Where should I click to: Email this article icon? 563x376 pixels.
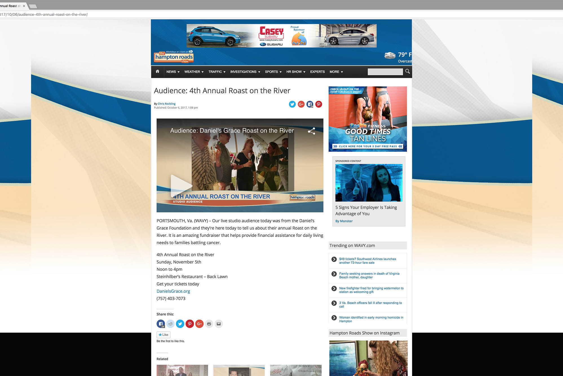(218, 324)
